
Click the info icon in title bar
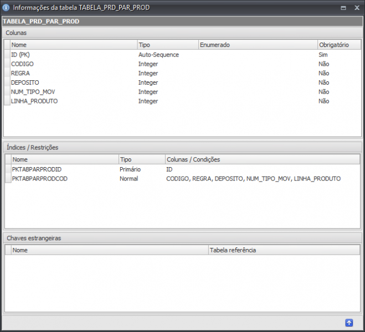pos(6,8)
